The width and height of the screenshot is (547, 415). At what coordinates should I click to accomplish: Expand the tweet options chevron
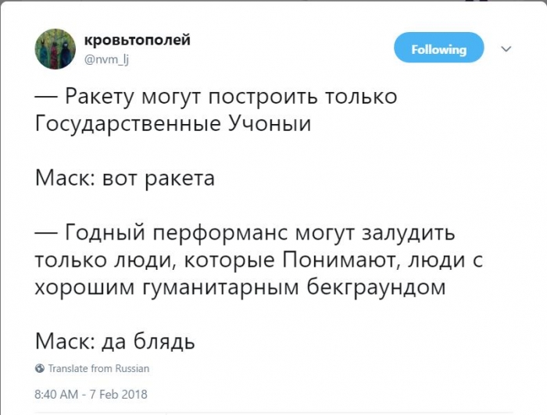[506, 48]
